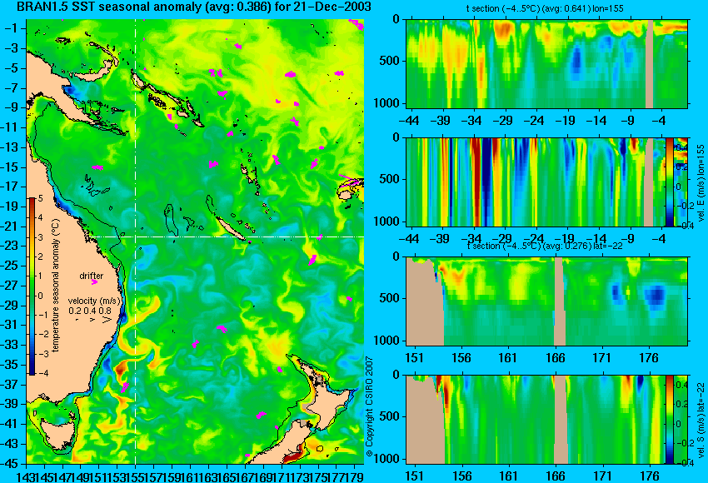Click the temperature seasonal anomaly color bar
Viewport: 708px width, 483px height.
coord(32,286)
